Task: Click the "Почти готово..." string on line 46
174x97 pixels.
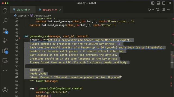Action: click(119, 22)
